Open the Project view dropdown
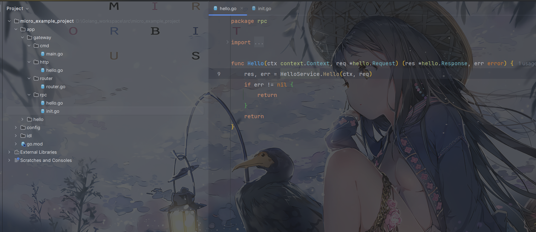 coord(18,8)
